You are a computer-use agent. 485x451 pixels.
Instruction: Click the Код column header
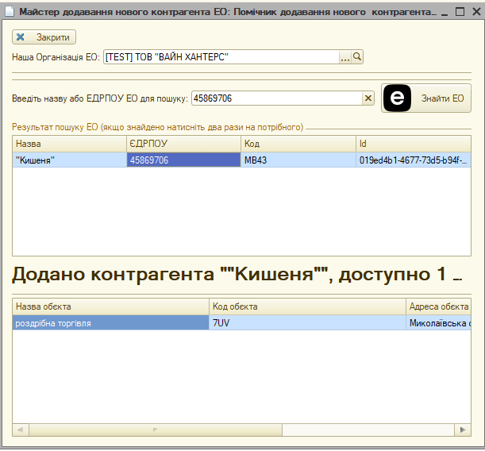coord(298,144)
